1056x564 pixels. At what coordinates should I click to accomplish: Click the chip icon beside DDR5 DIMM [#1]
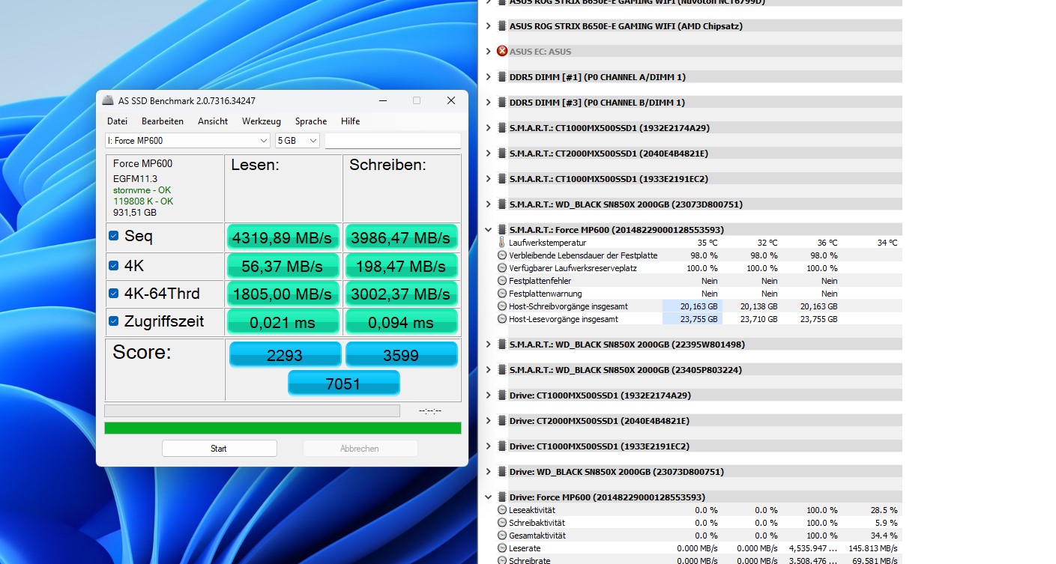(x=501, y=76)
